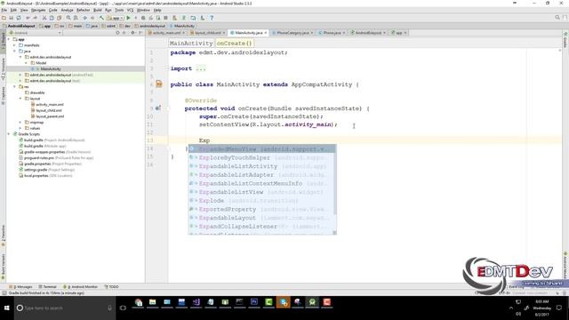
Task: Open the Terminal tool window
Action: coord(47,286)
